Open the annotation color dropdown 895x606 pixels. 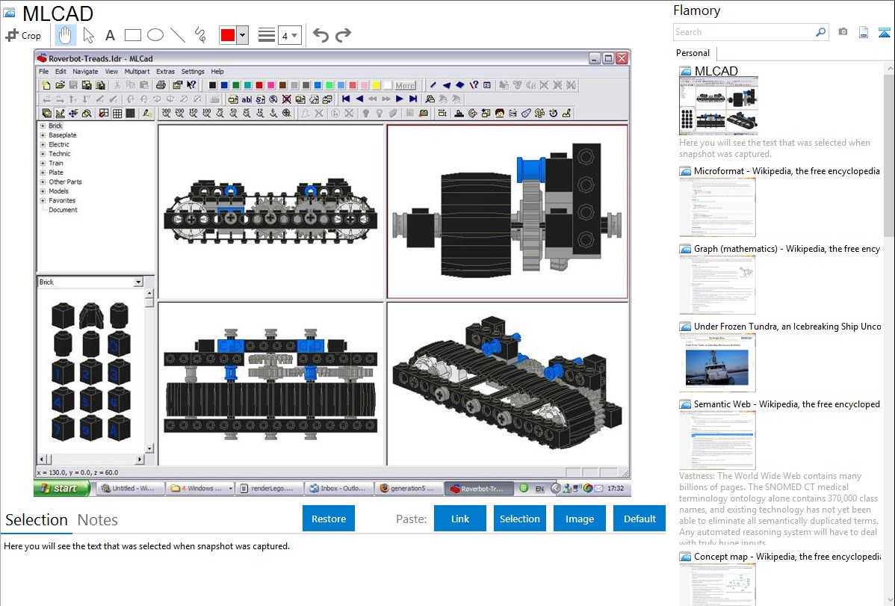[x=243, y=35]
